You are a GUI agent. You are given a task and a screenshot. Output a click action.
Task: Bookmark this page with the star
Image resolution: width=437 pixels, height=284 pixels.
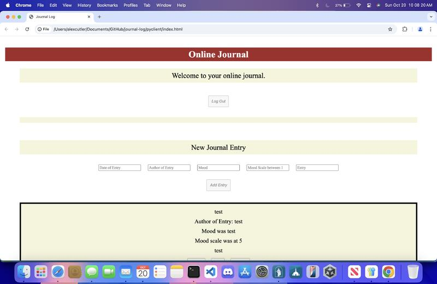(390, 29)
